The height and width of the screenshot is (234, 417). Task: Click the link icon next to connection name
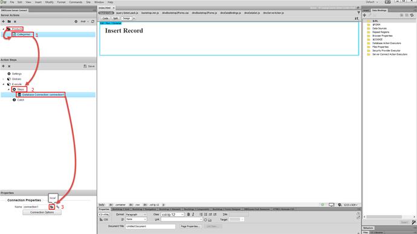tap(57, 207)
